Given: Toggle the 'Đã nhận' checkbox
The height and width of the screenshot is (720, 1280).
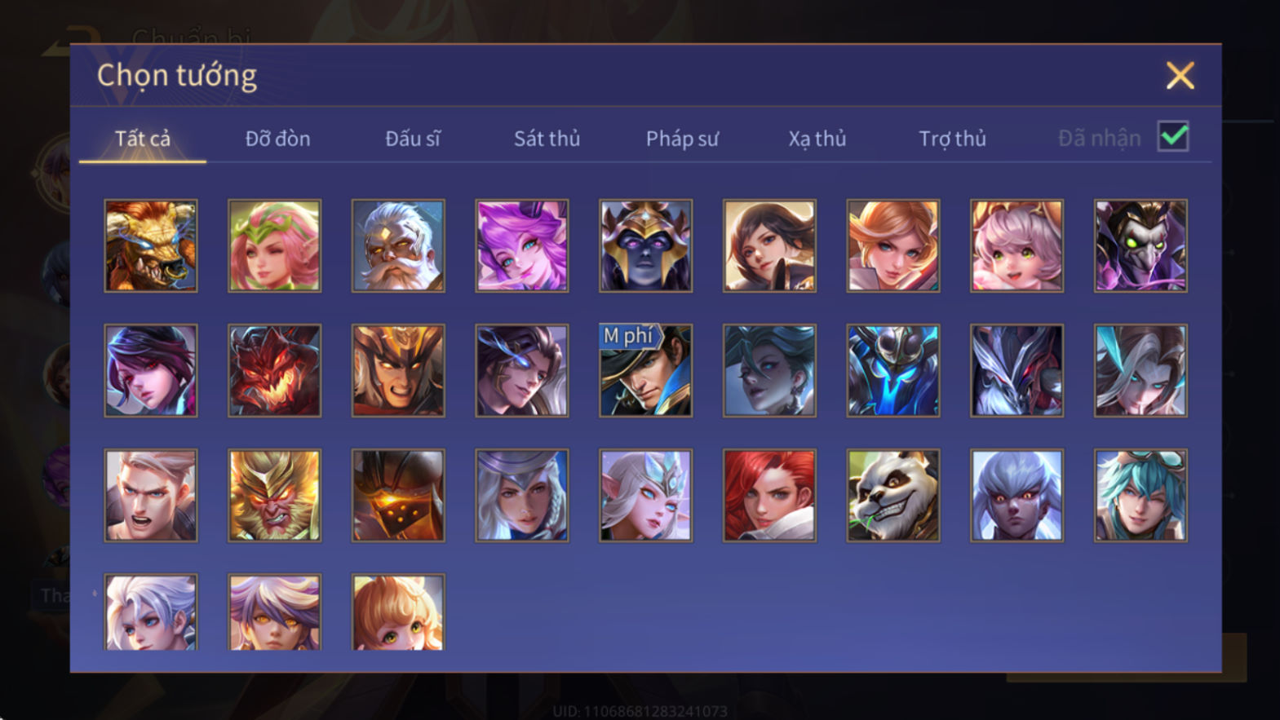Looking at the screenshot, I should coord(1173,136).
